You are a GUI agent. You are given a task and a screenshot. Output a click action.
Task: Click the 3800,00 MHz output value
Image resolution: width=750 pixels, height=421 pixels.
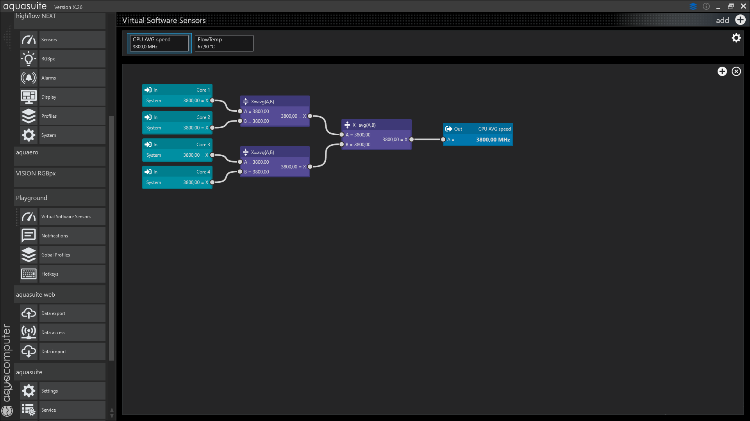[493, 140]
